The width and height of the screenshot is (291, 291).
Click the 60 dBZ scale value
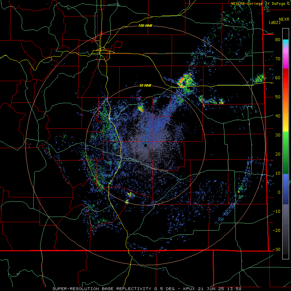pos(278,78)
